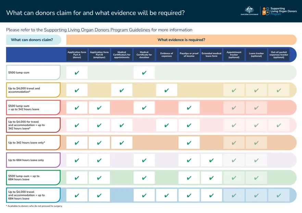
Task: Click Application form Part A tick in '$500 lump-sum' row
Action: 77,73
